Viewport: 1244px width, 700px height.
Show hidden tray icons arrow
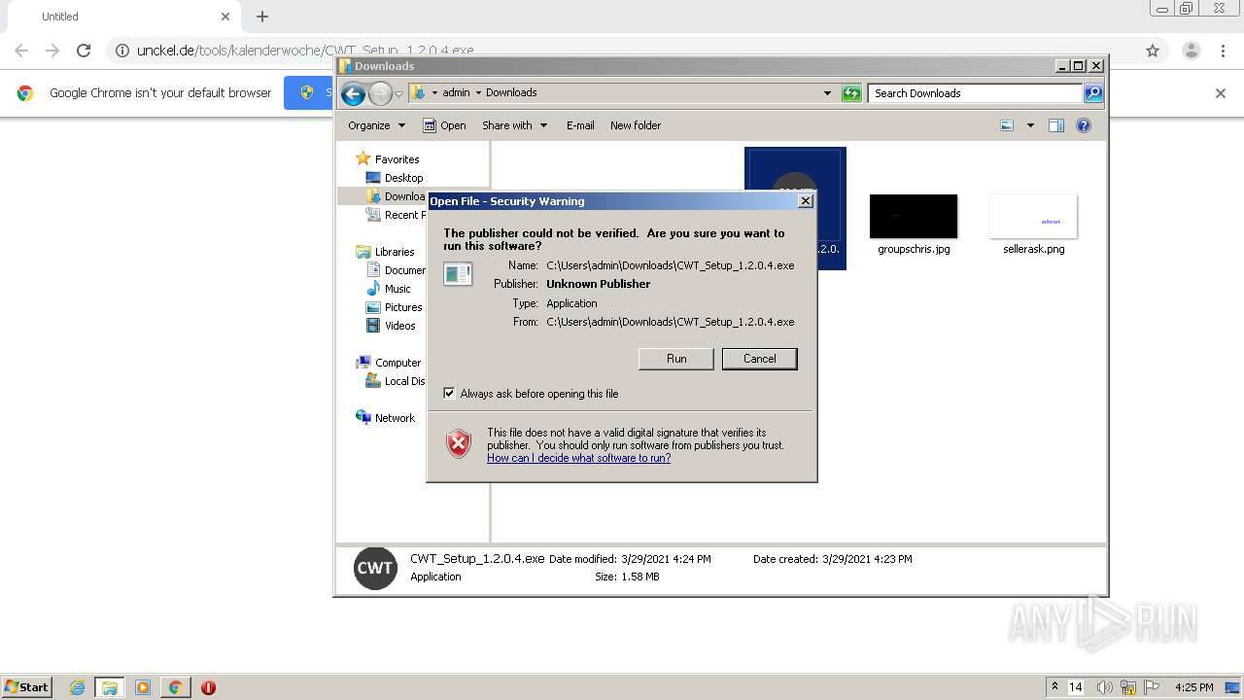[1054, 686]
